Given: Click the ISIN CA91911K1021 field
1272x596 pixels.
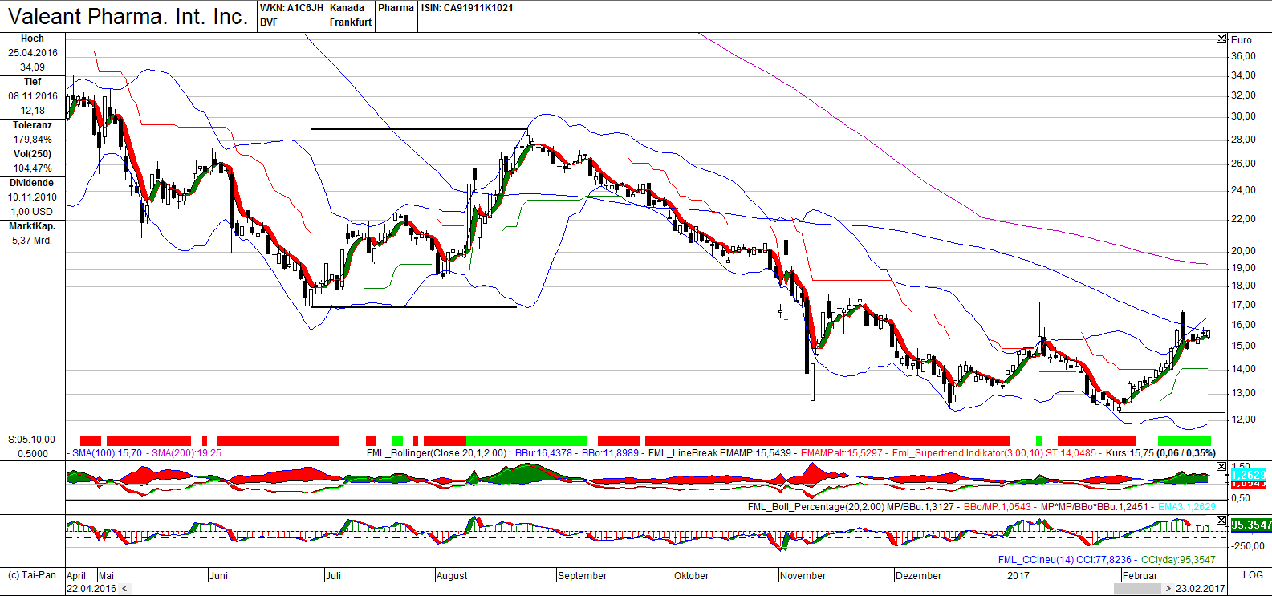Looking at the screenshot, I should pyautogui.click(x=467, y=8).
